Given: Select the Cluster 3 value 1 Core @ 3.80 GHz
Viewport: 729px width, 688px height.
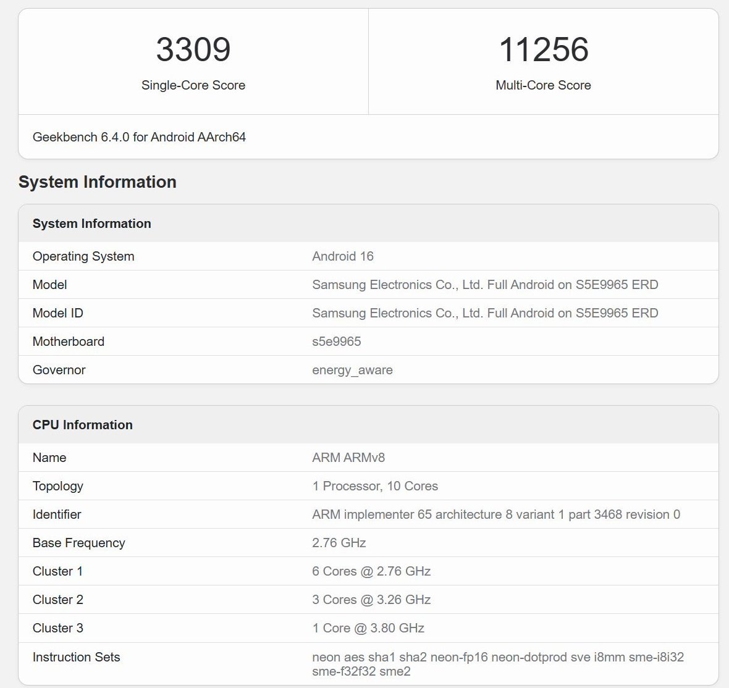Looking at the screenshot, I should [368, 628].
